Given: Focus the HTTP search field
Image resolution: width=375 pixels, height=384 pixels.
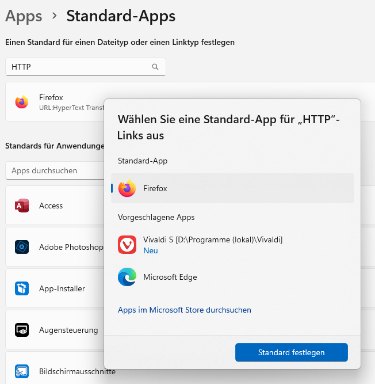Looking at the screenshot, I should pyautogui.click(x=86, y=67).
